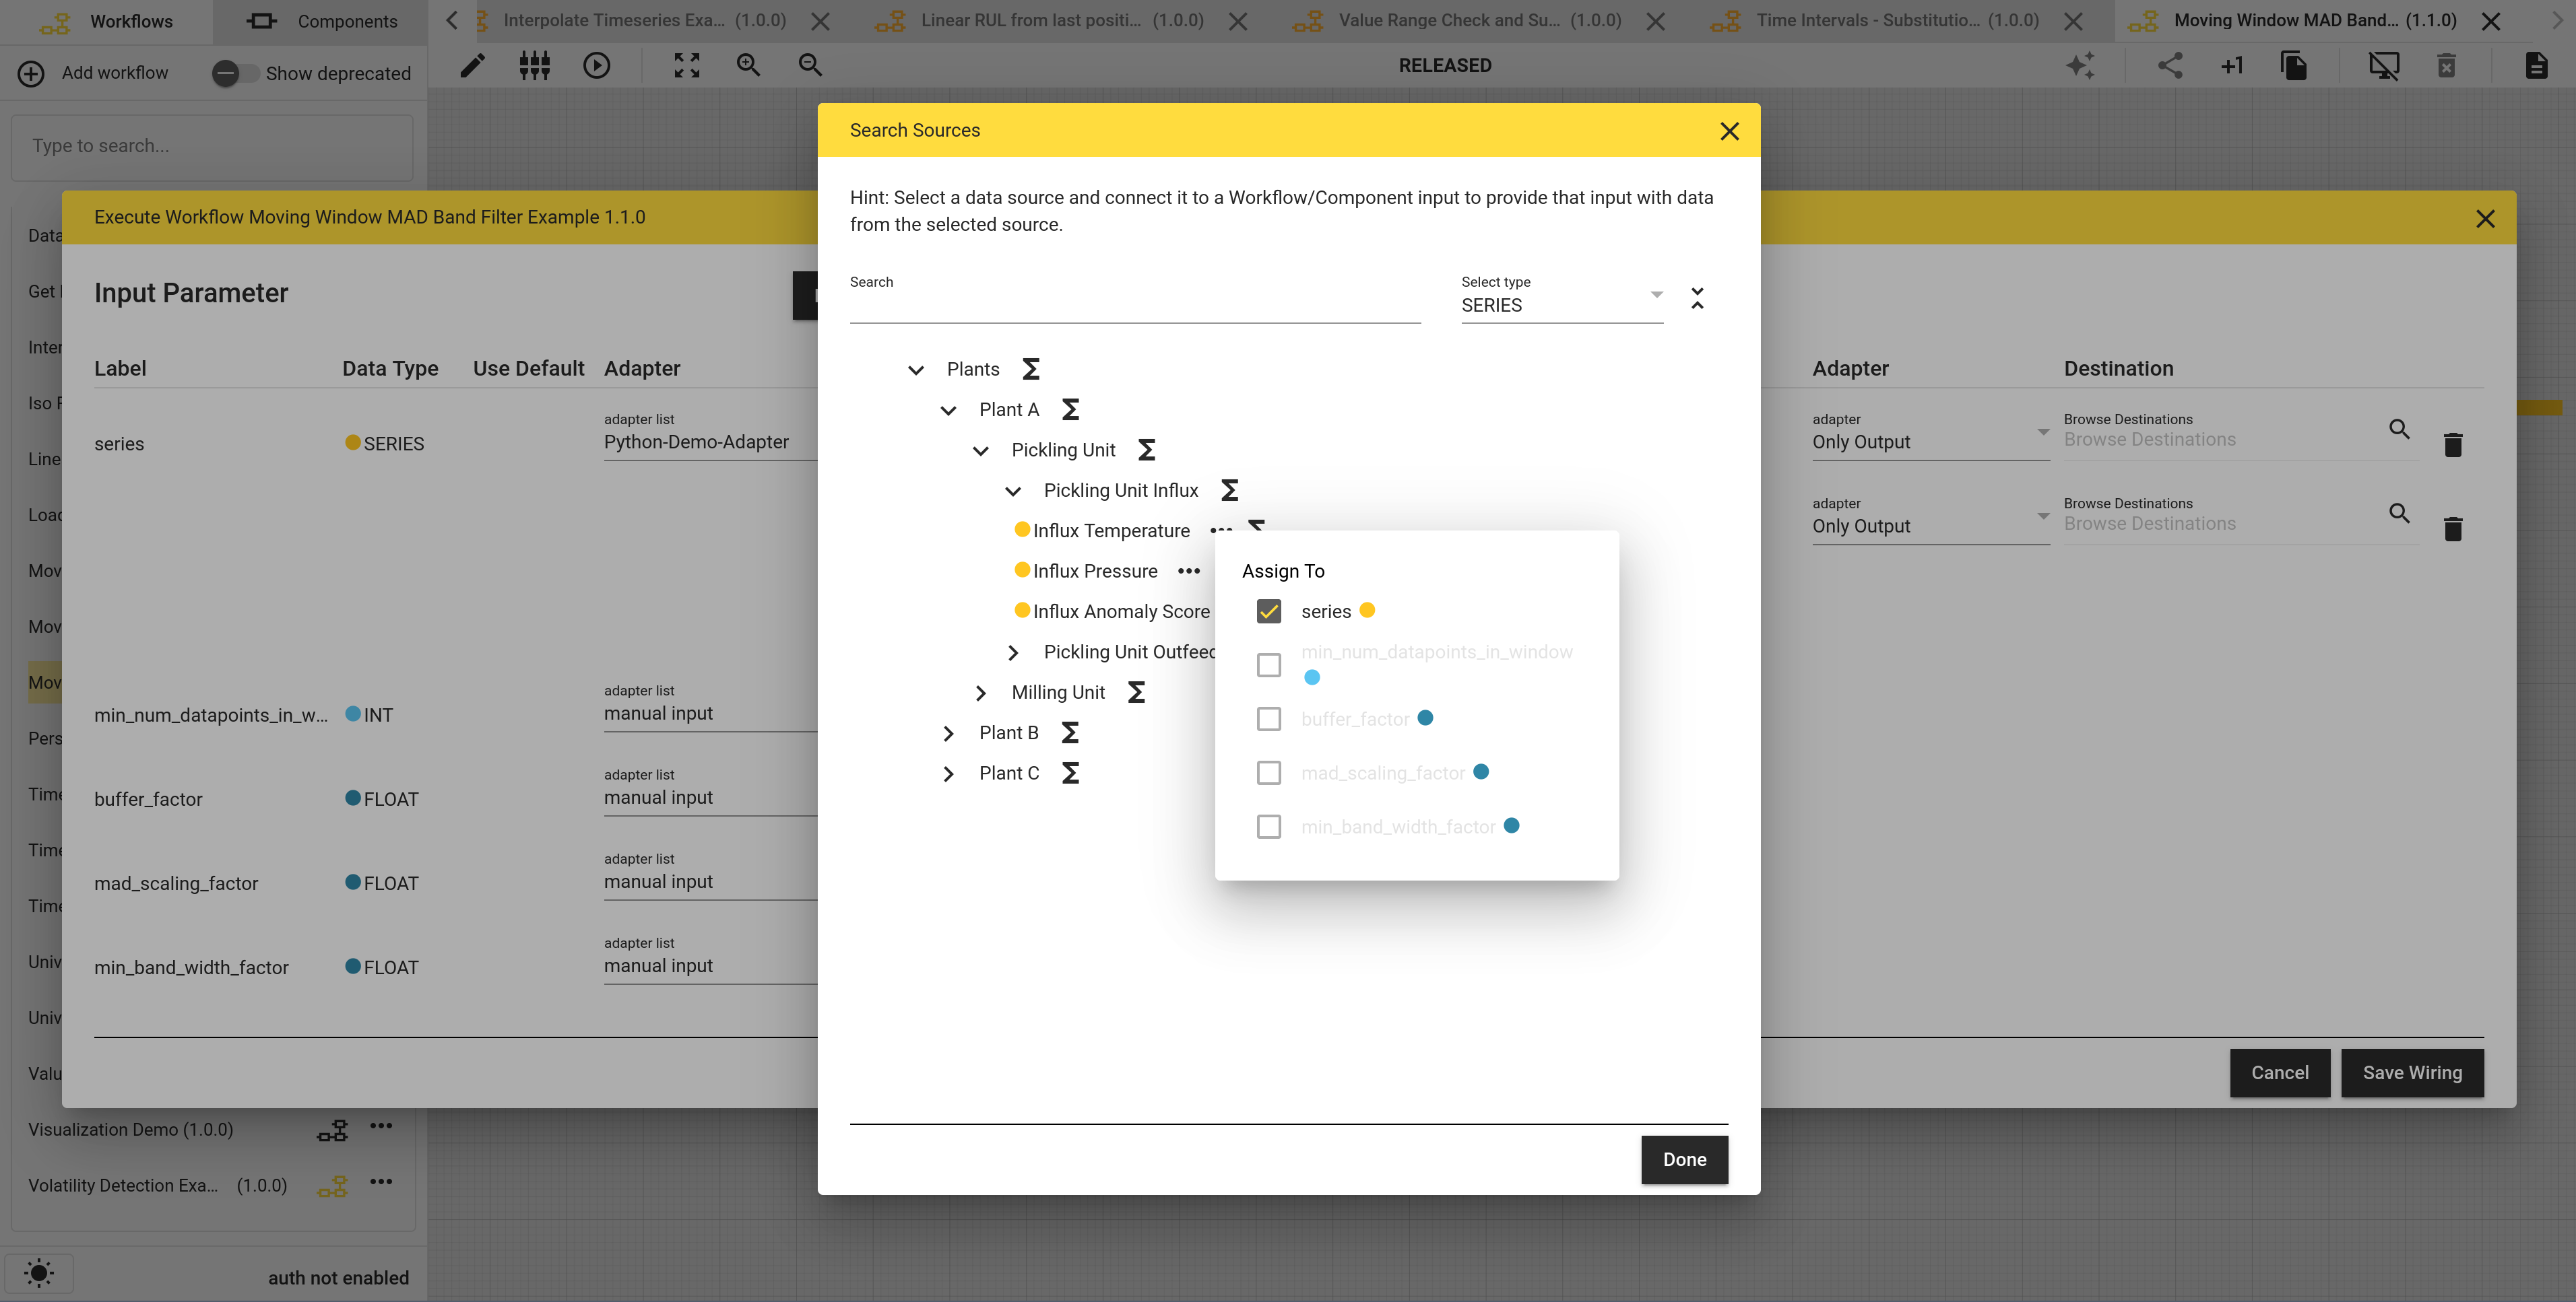Collapse the Plant A tree node
Viewport: 2576px width, 1302px height.
(948, 411)
